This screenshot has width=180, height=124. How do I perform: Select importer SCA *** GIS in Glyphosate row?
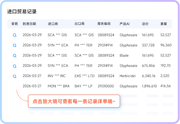click(57, 35)
